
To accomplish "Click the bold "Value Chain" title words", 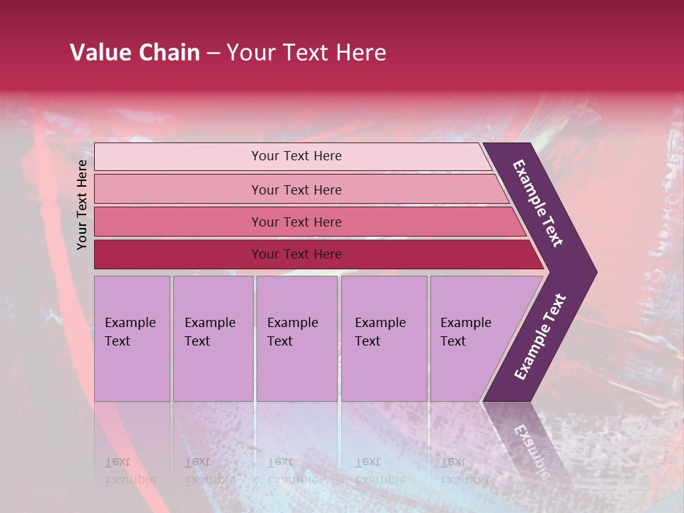I will click(135, 53).
